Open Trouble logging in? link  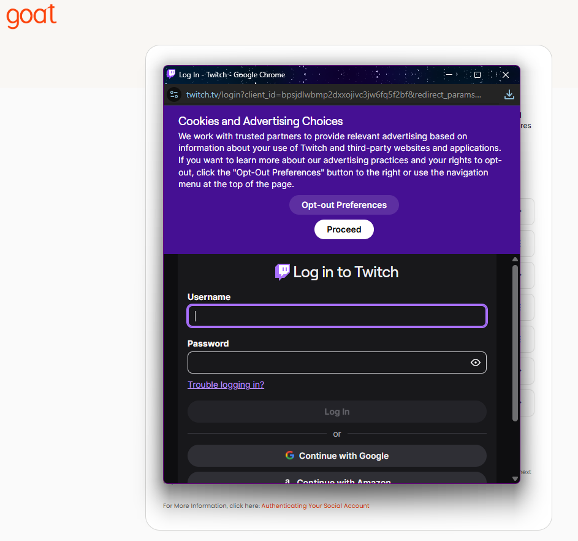pyautogui.click(x=226, y=385)
